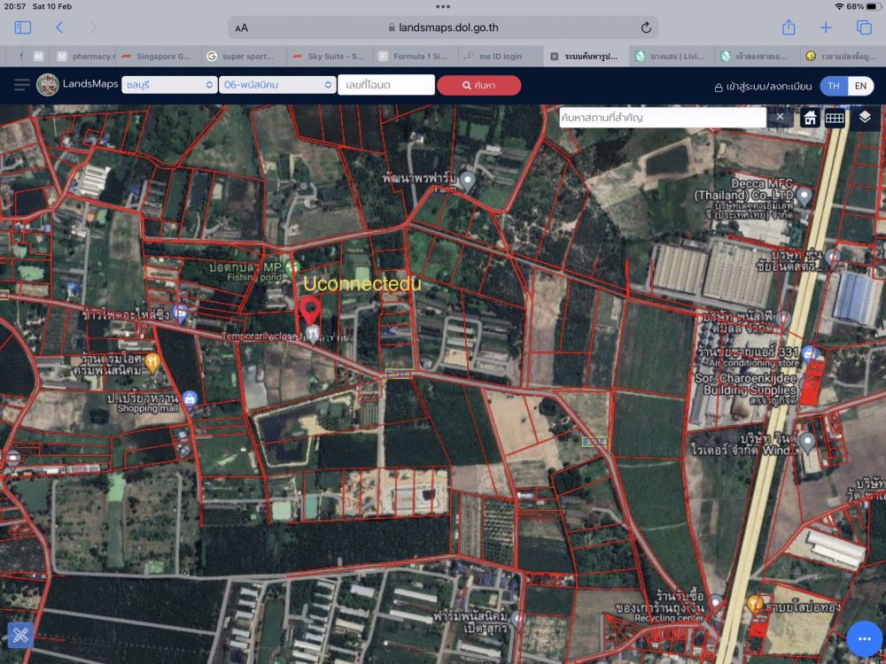Switch language to EN
886x664 pixels.
pyautogui.click(x=859, y=86)
